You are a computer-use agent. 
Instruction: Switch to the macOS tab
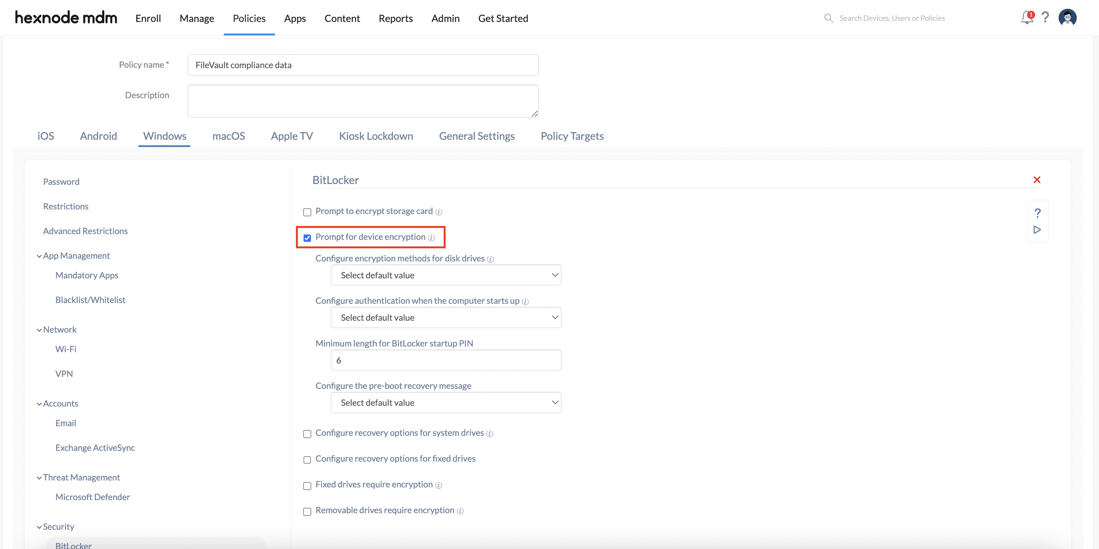coord(229,136)
